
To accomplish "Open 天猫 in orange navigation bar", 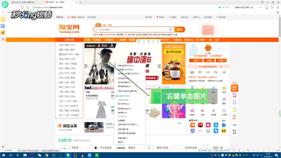I will [x=87, y=40].
